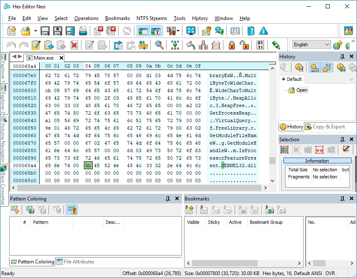Screen dimensions: 357x278
Task: Click the Undo arrow icon
Action: [x=11, y=45]
